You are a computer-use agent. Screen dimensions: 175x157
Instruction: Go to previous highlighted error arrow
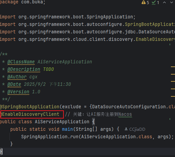click(164, 2)
